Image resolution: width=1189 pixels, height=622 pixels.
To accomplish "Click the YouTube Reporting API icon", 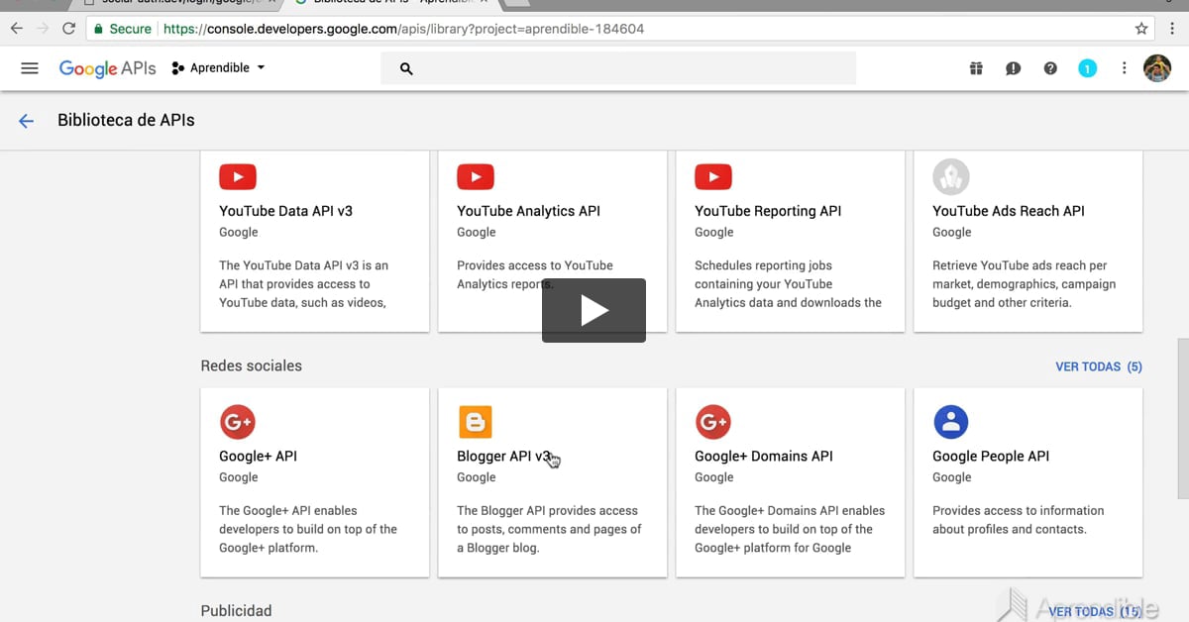I will point(713,177).
